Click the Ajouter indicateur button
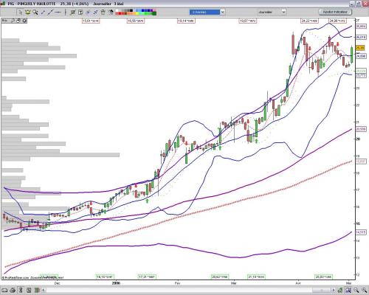This screenshot has height=295, width=369. 335,12
